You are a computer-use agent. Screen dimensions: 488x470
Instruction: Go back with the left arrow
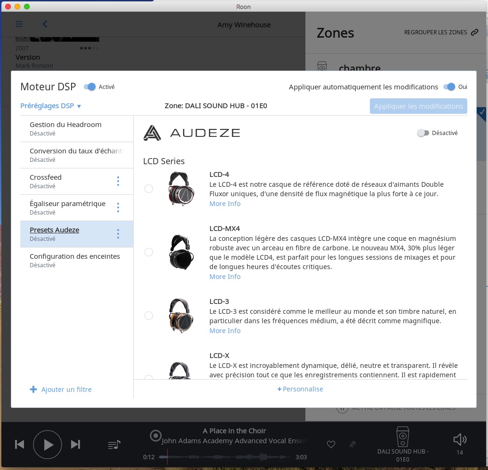click(45, 24)
